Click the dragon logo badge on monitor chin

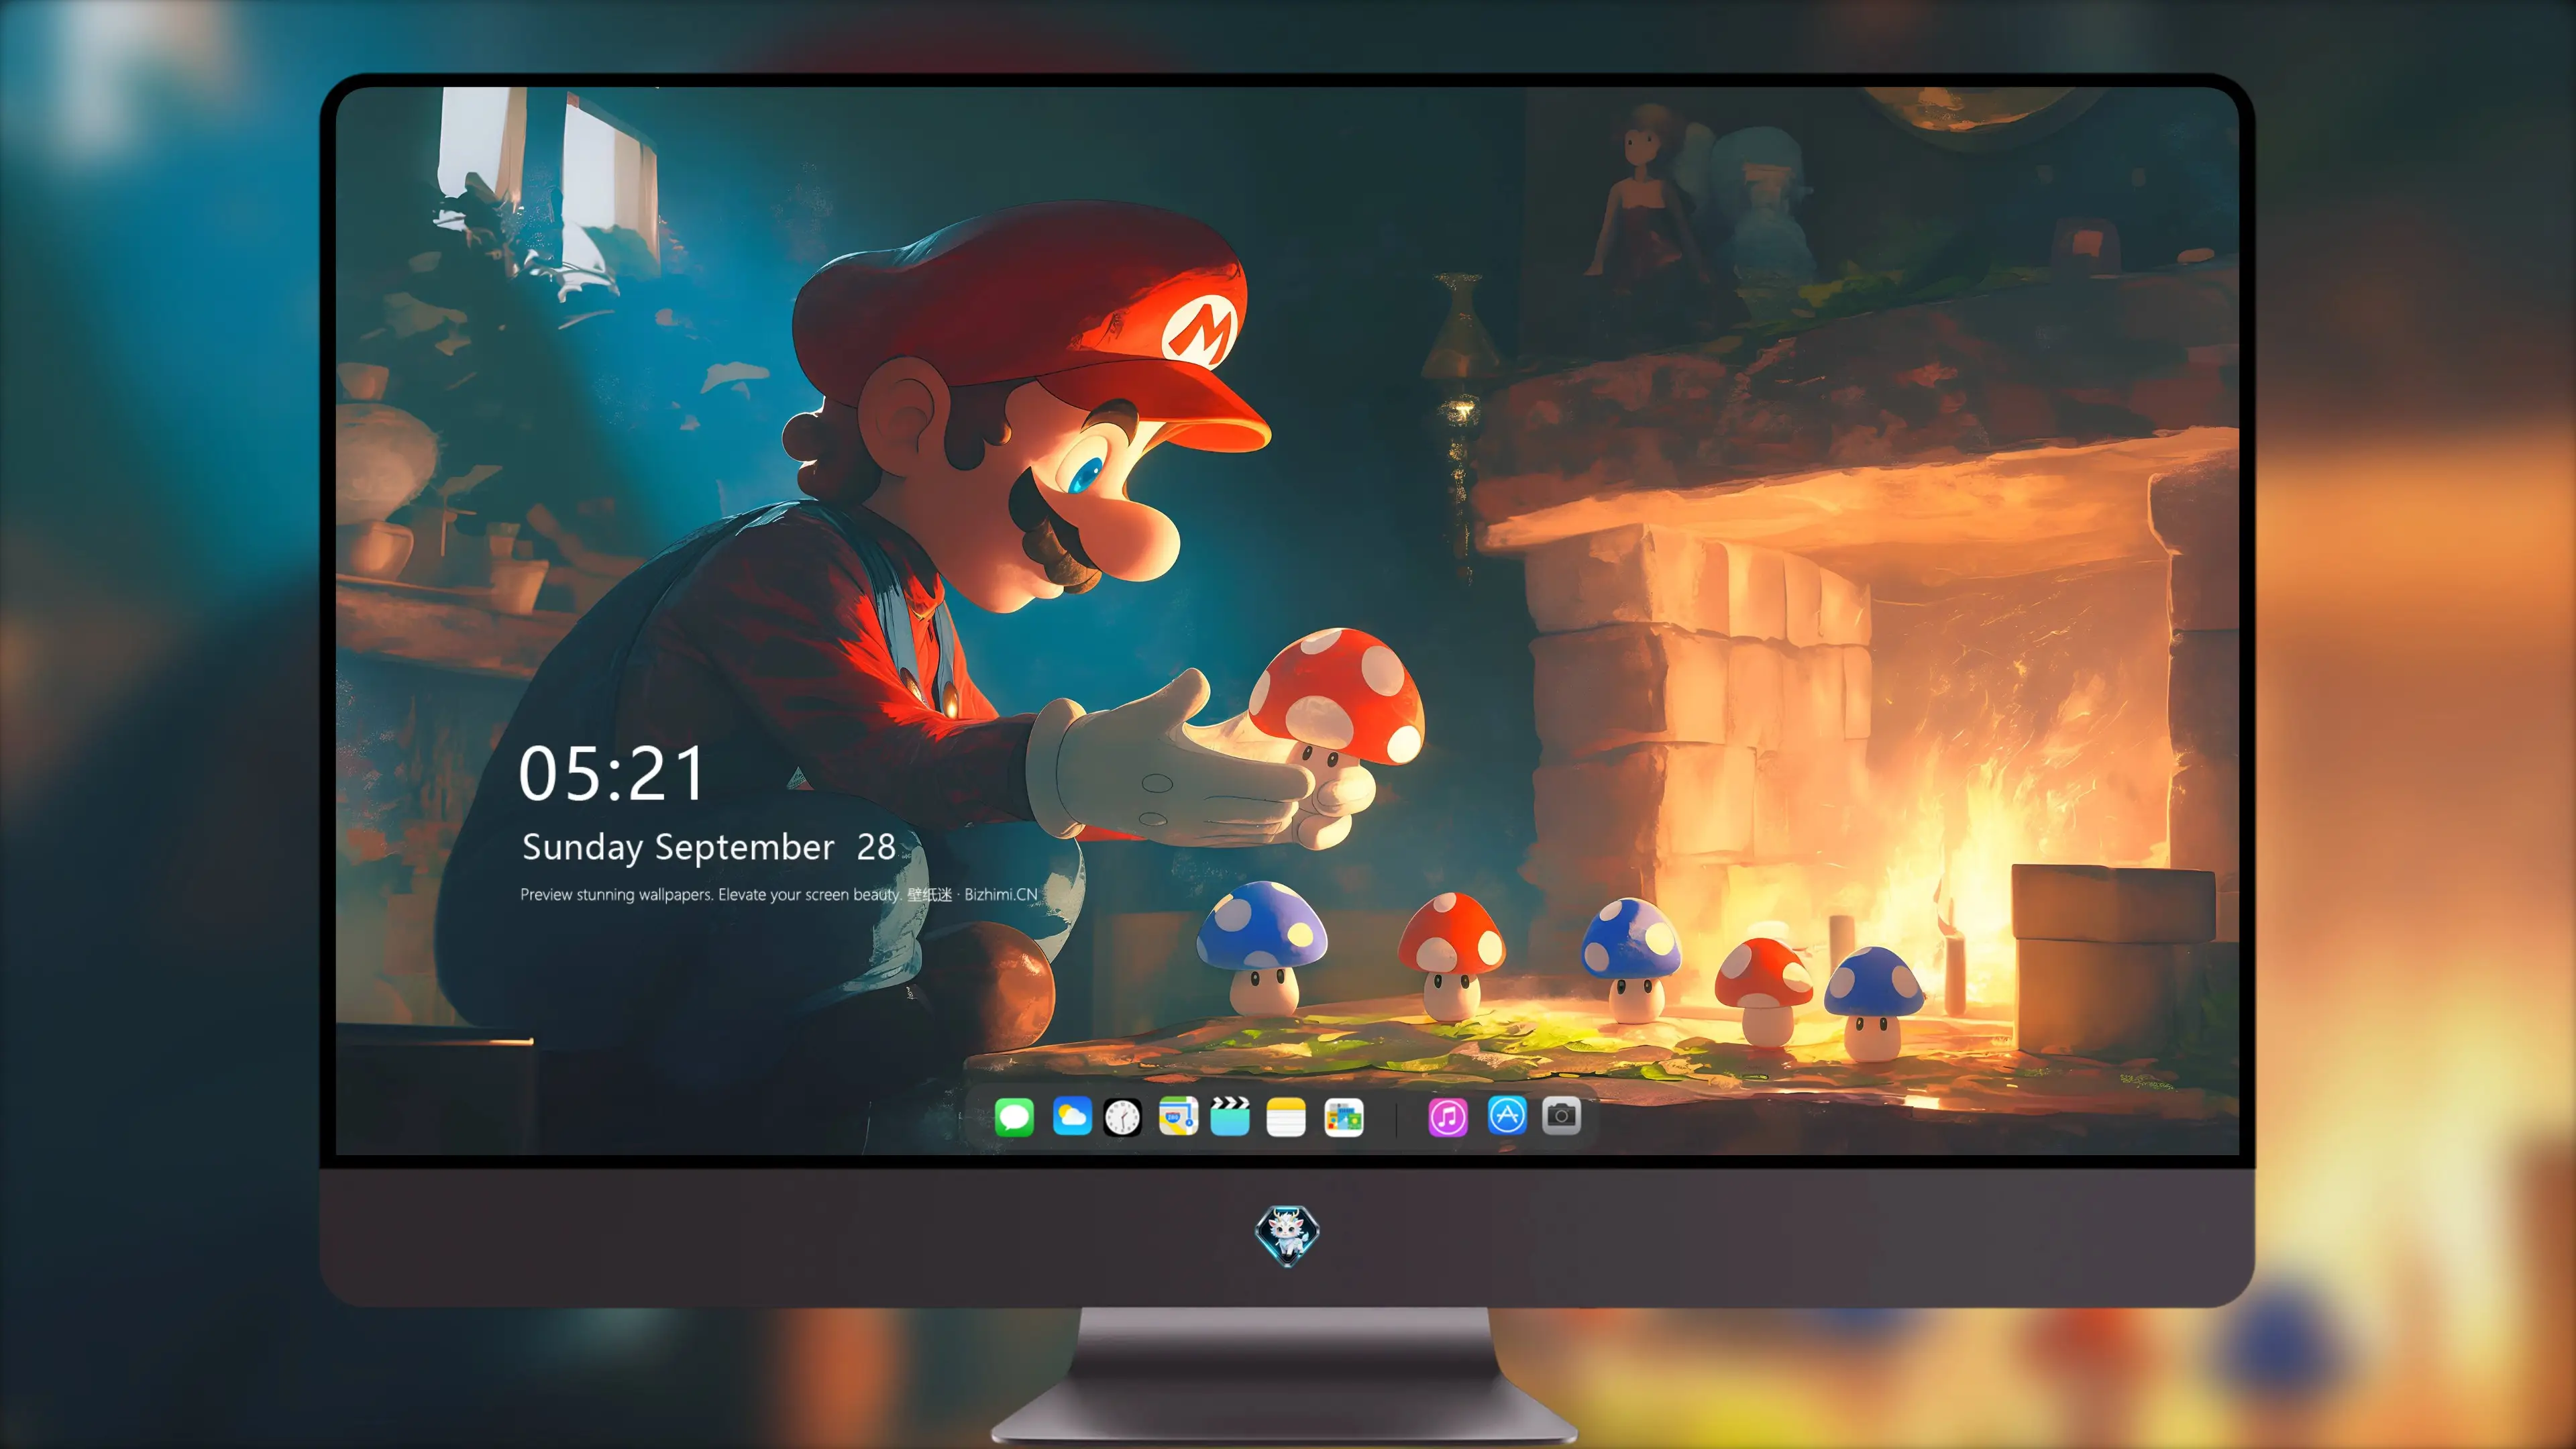(x=1288, y=1236)
